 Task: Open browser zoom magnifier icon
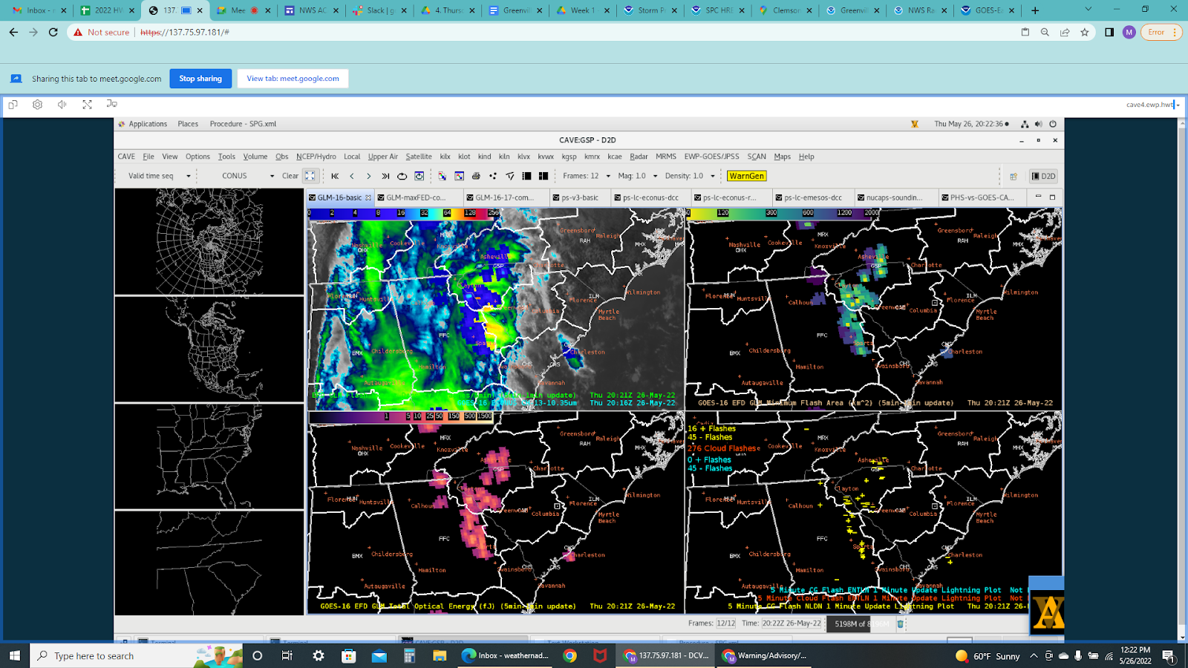coord(1045,32)
